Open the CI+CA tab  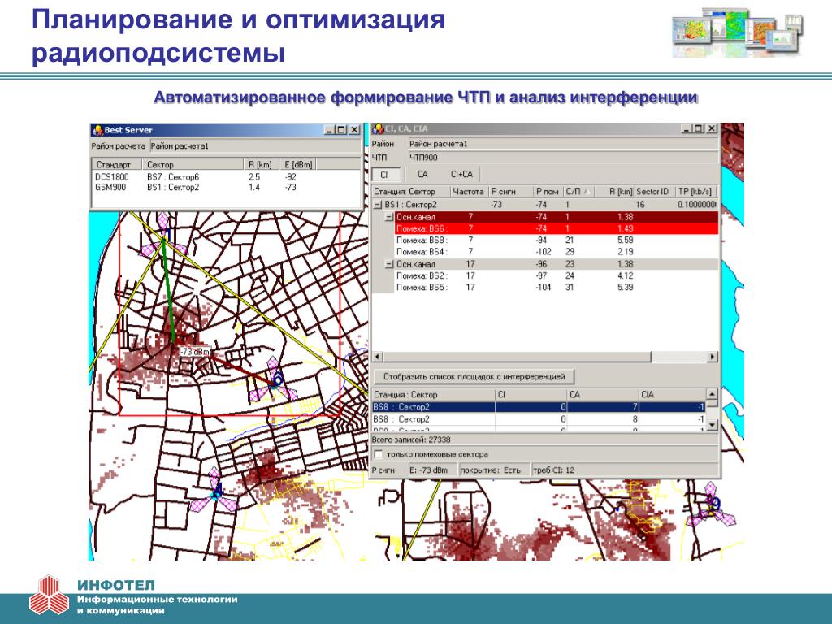pyautogui.click(x=461, y=175)
